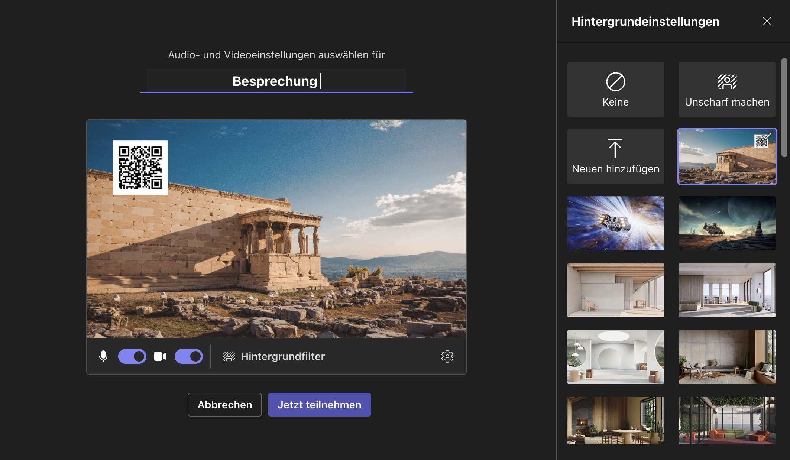Click Hintergrundfilter label text

tap(282, 356)
